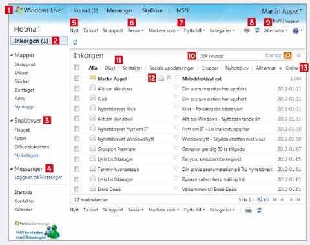Screen dimensions: 310x245
Task: Open the top Flytta till dropdown
Action: click(x=194, y=30)
